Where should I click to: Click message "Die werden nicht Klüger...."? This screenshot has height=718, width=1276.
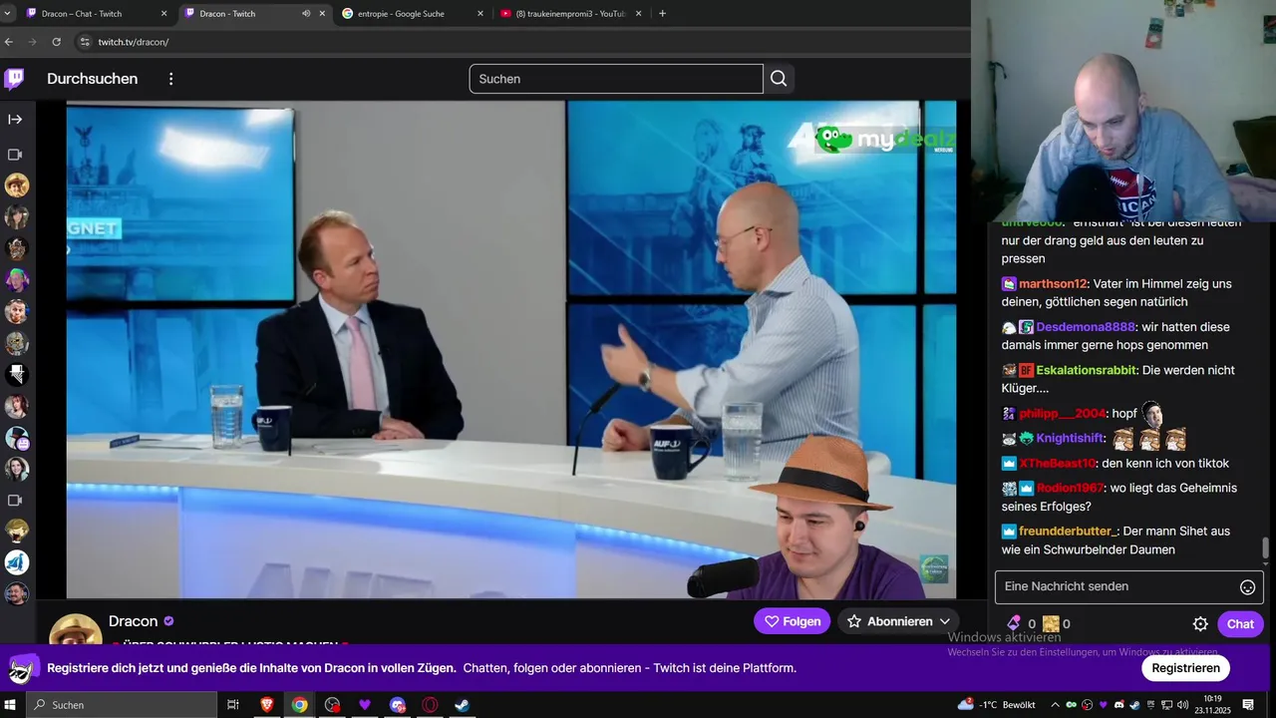[x=1118, y=379]
